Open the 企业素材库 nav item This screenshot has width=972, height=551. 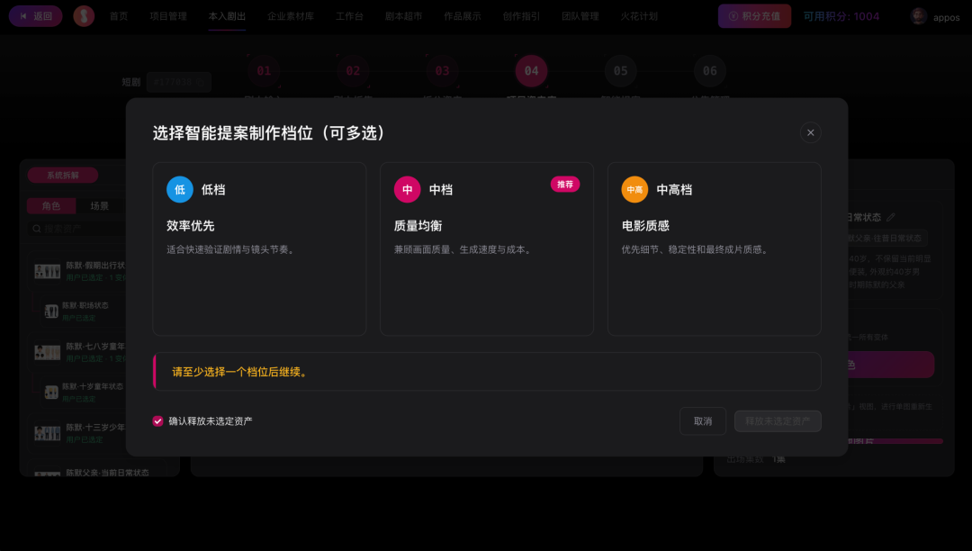(x=291, y=16)
